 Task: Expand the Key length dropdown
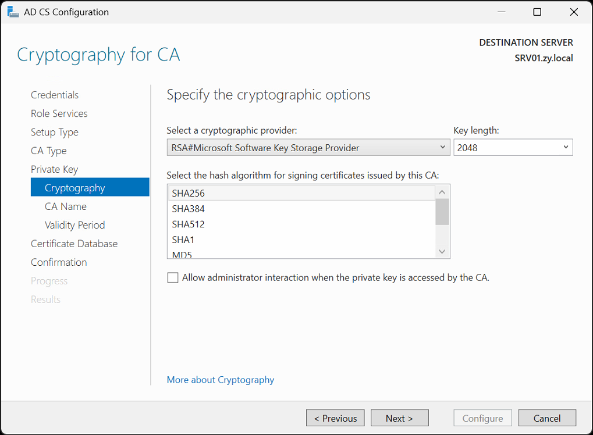513,147
